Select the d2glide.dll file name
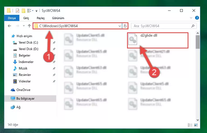 point(149,35)
